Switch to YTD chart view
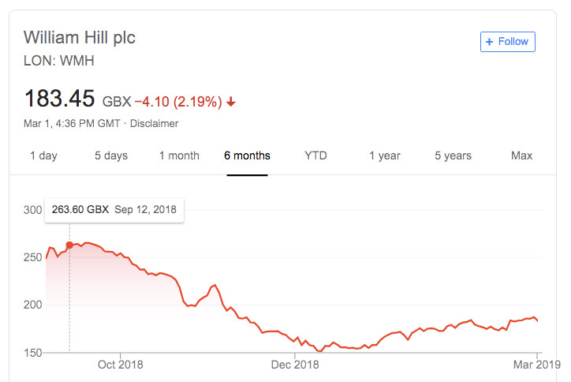This screenshot has width=571, height=382. pyautogui.click(x=315, y=155)
